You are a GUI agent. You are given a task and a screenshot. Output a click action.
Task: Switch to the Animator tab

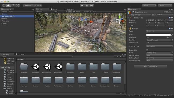click(x=69, y=9)
